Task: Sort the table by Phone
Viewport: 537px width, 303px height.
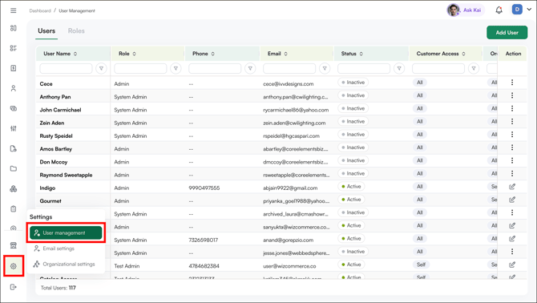Action: (212, 54)
